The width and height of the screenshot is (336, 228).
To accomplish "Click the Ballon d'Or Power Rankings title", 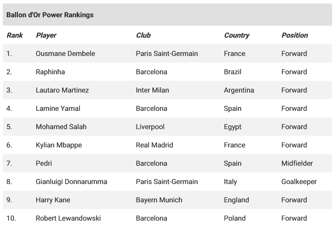I will click(50, 15).
